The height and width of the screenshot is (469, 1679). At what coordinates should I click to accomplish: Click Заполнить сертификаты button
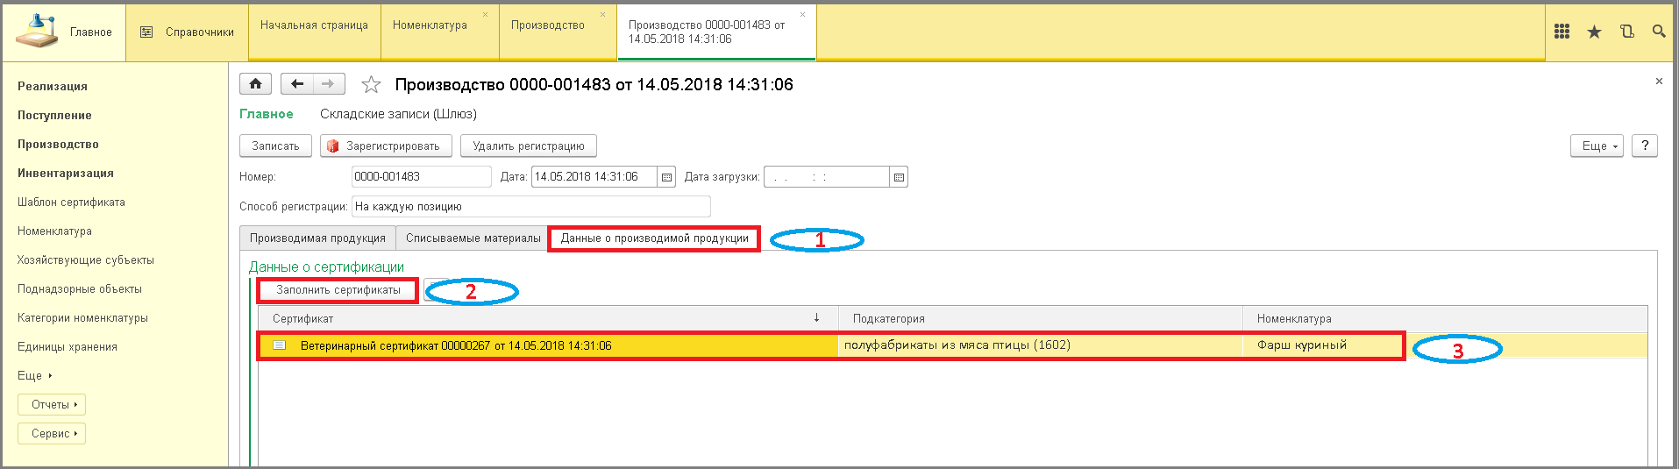pyautogui.click(x=338, y=290)
